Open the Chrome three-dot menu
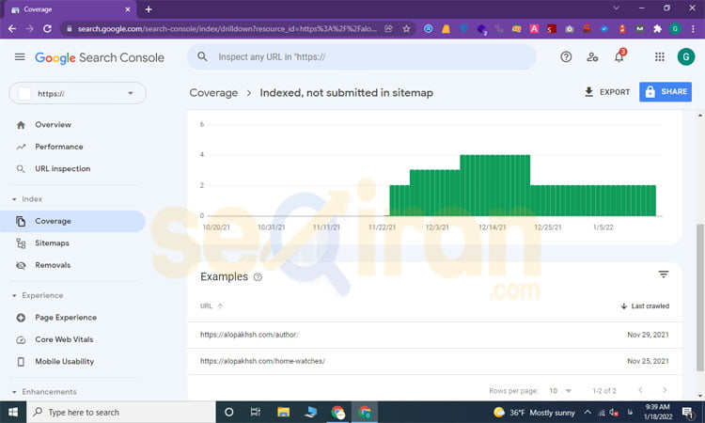 click(693, 29)
